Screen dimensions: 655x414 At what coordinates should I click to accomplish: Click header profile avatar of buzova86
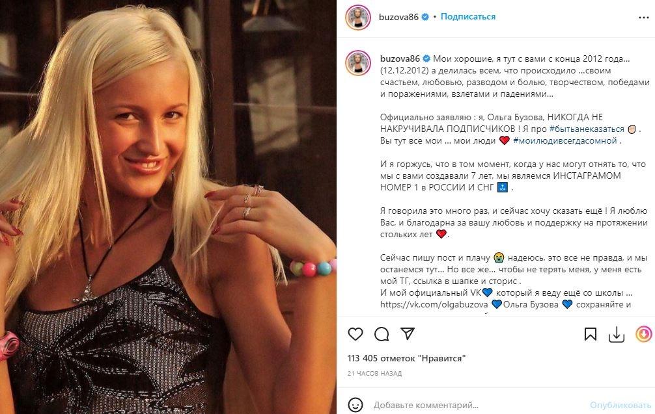click(x=358, y=18)
